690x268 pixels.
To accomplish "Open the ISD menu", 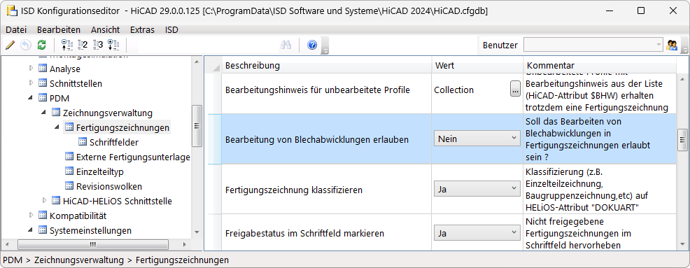I will tap(171, 30).
